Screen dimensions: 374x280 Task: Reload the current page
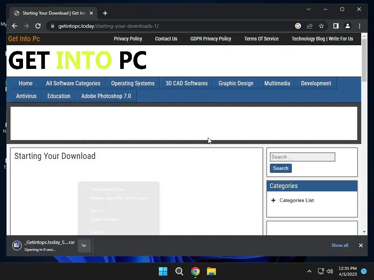[38, 26]
